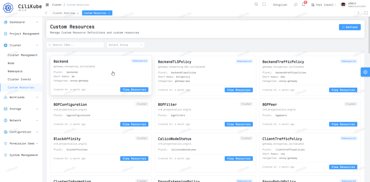Switch theme with the sun icon
Viewport: 370px width, 182px height.
coord(296,4)
